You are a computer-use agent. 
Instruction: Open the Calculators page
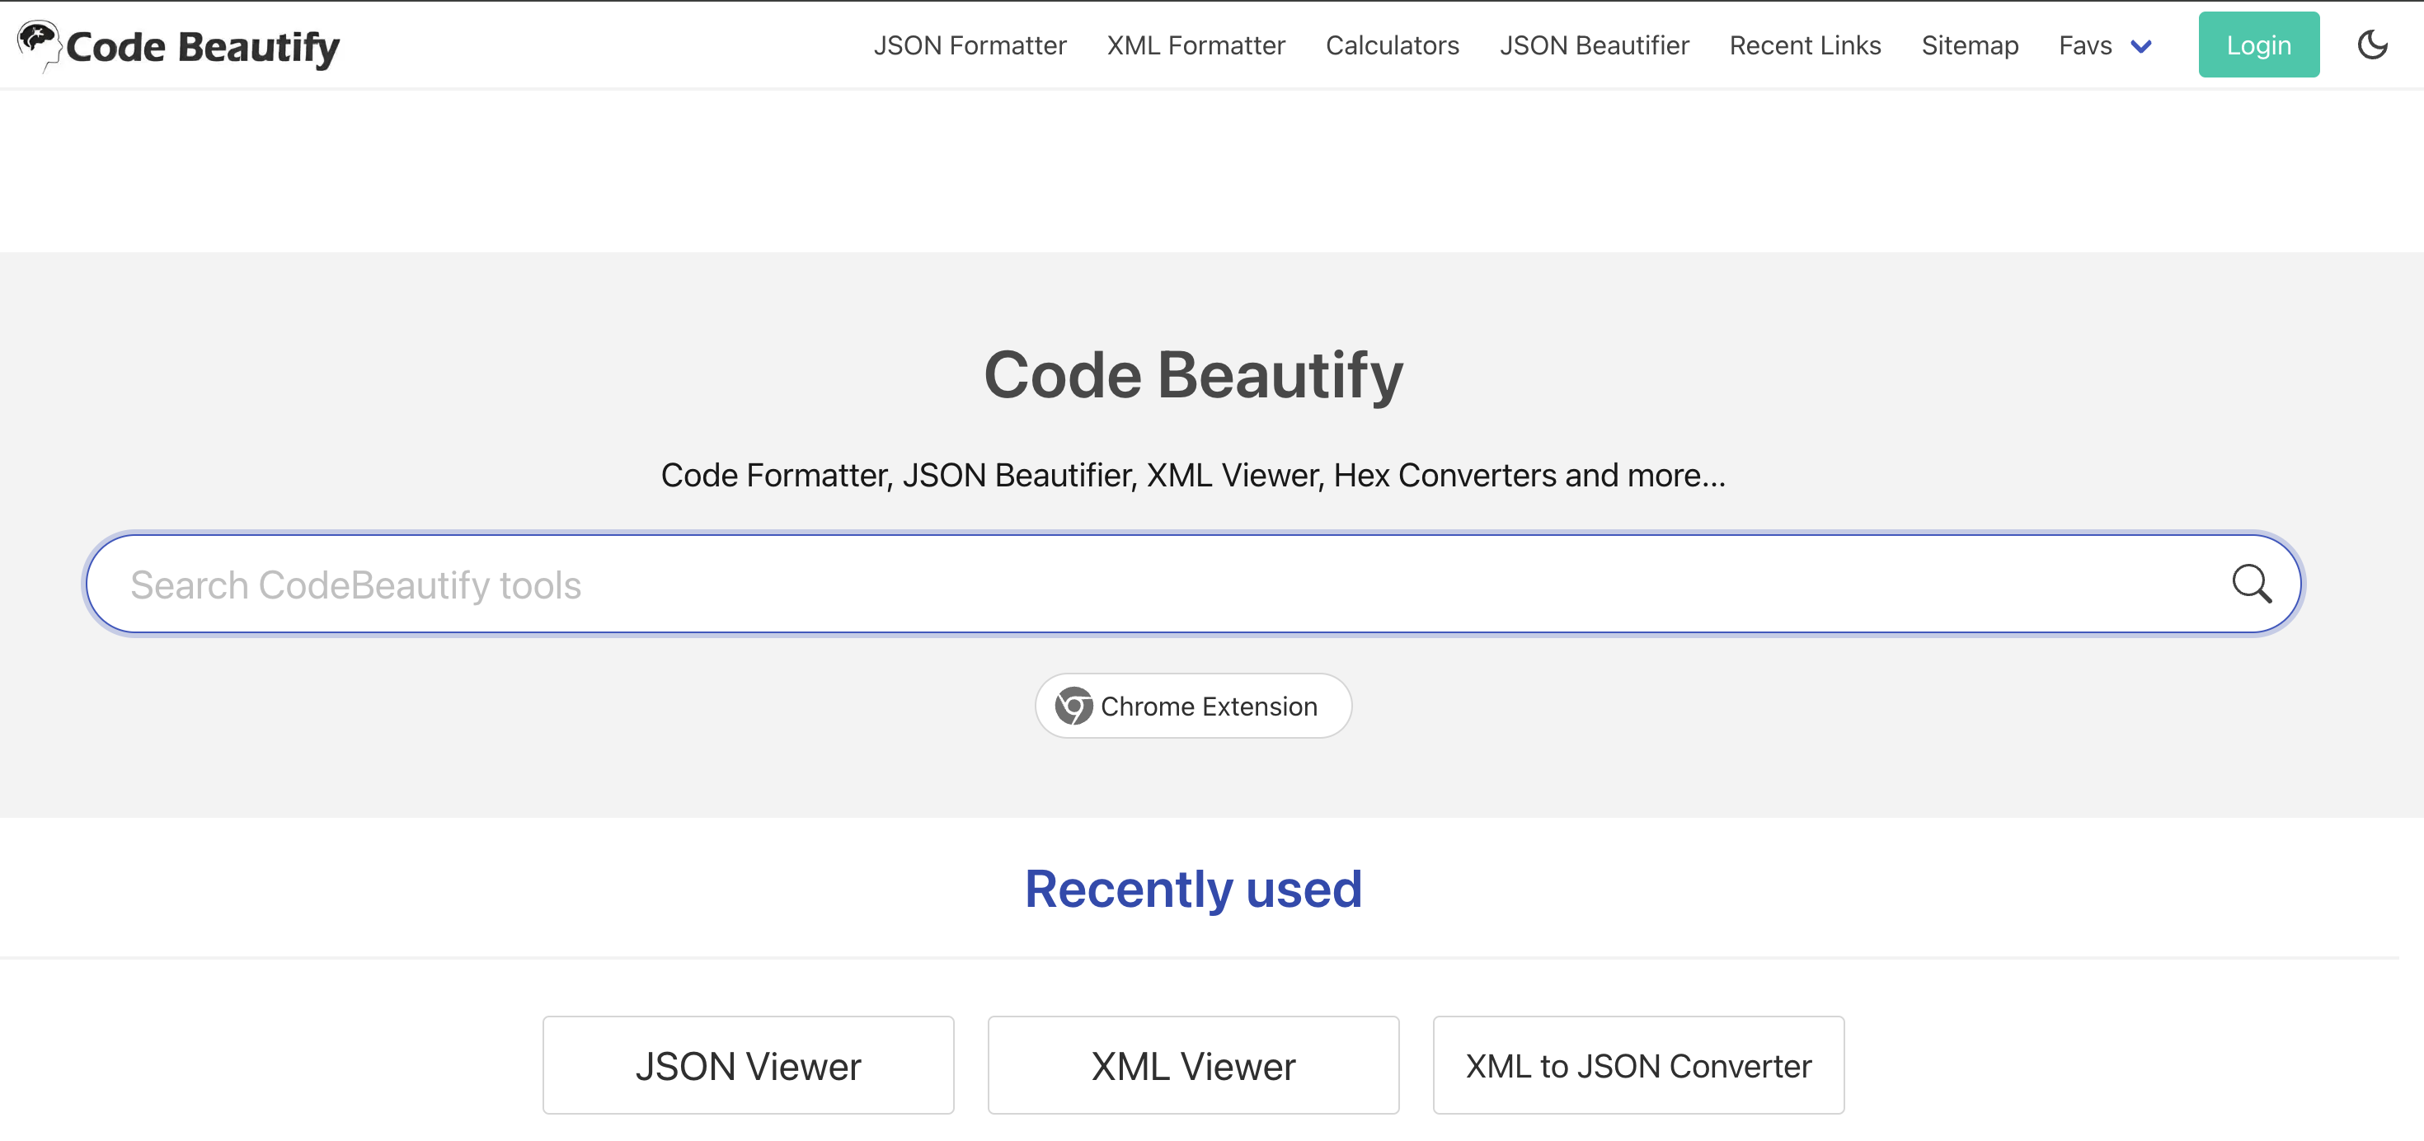(1392, 45)
